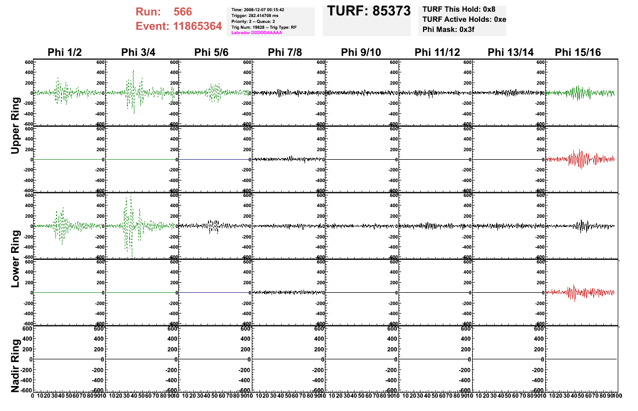Screen dimensions: 638x411
Task: Click the green flat-line Upper Ring plot under Phi 1/2
Action: [69, 160]
